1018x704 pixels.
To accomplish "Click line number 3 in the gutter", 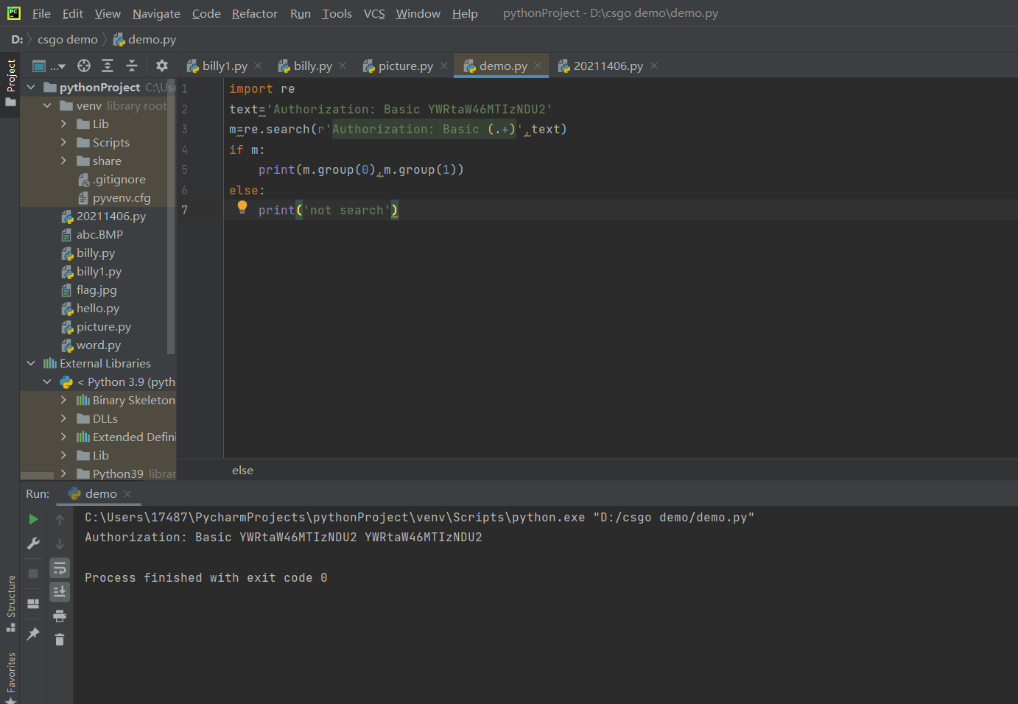I will coord(184,129).
